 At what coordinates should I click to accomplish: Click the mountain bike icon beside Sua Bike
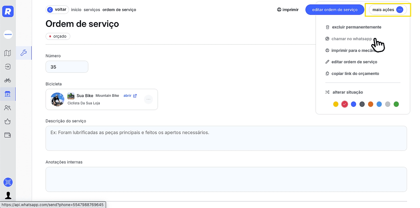71,96
